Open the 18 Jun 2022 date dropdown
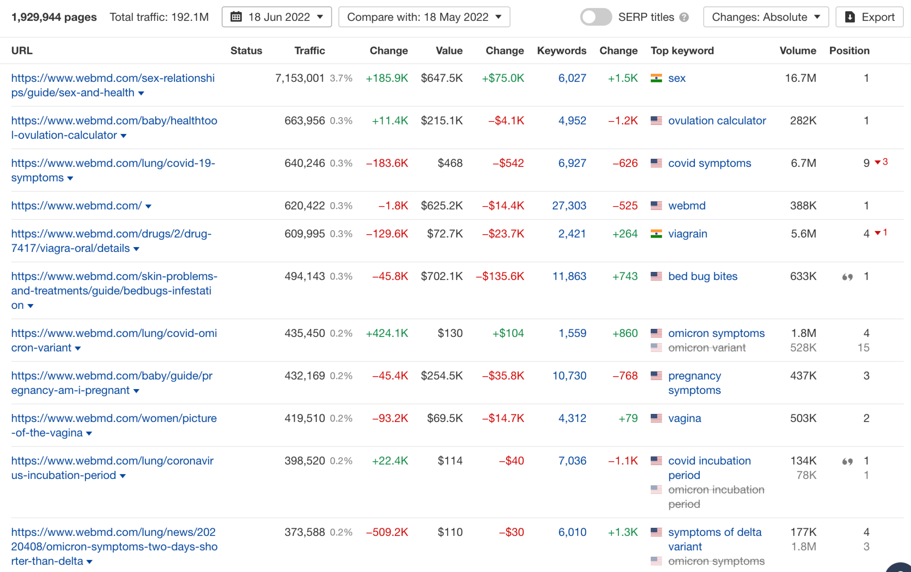The width and height of the screenshot is (911, 572). click(277, 17)
